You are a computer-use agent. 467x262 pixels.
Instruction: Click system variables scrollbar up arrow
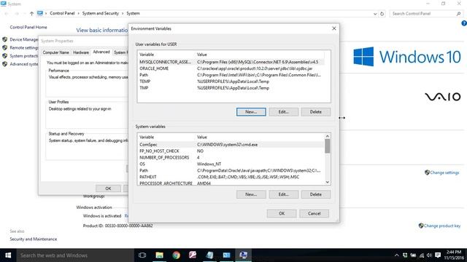[328, 136]
